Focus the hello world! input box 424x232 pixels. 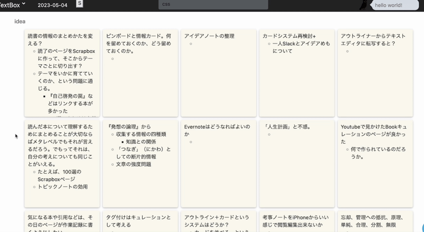pos(395,5)
